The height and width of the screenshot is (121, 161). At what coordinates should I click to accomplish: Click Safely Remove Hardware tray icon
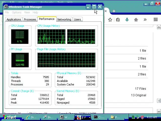pos(138,117)
